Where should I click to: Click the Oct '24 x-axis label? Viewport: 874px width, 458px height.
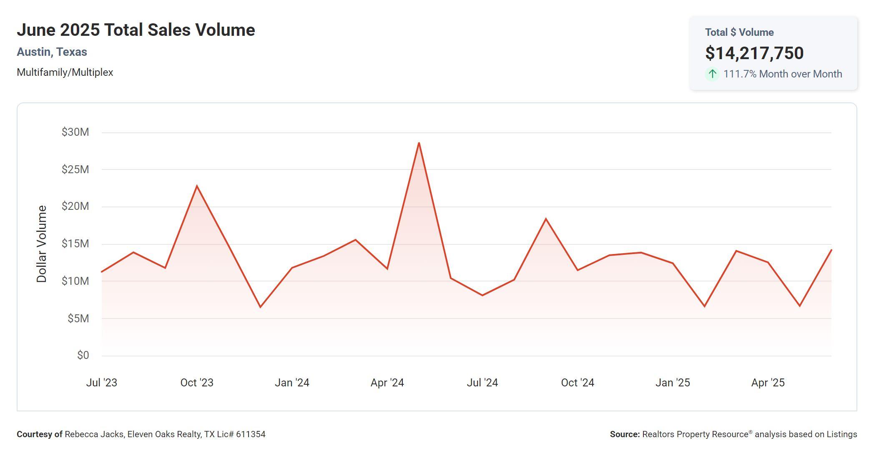click(577, 383)
